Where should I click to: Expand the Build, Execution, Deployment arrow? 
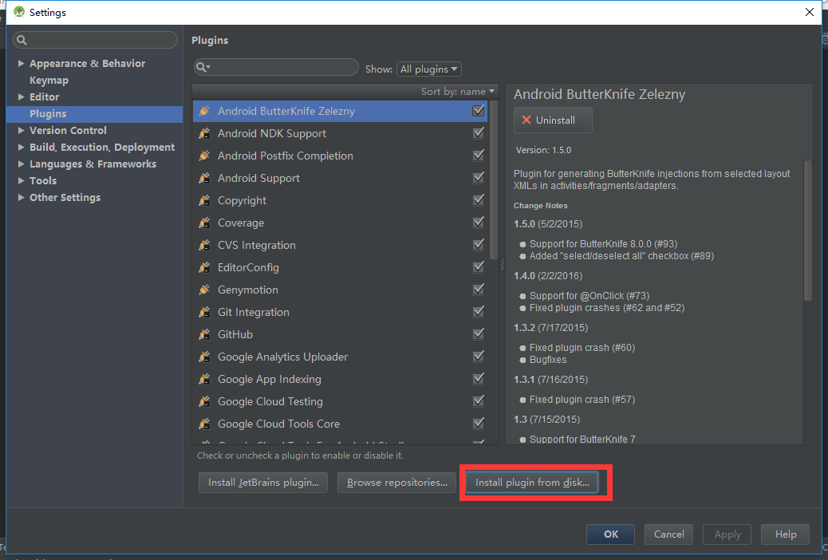coord(21,147)
